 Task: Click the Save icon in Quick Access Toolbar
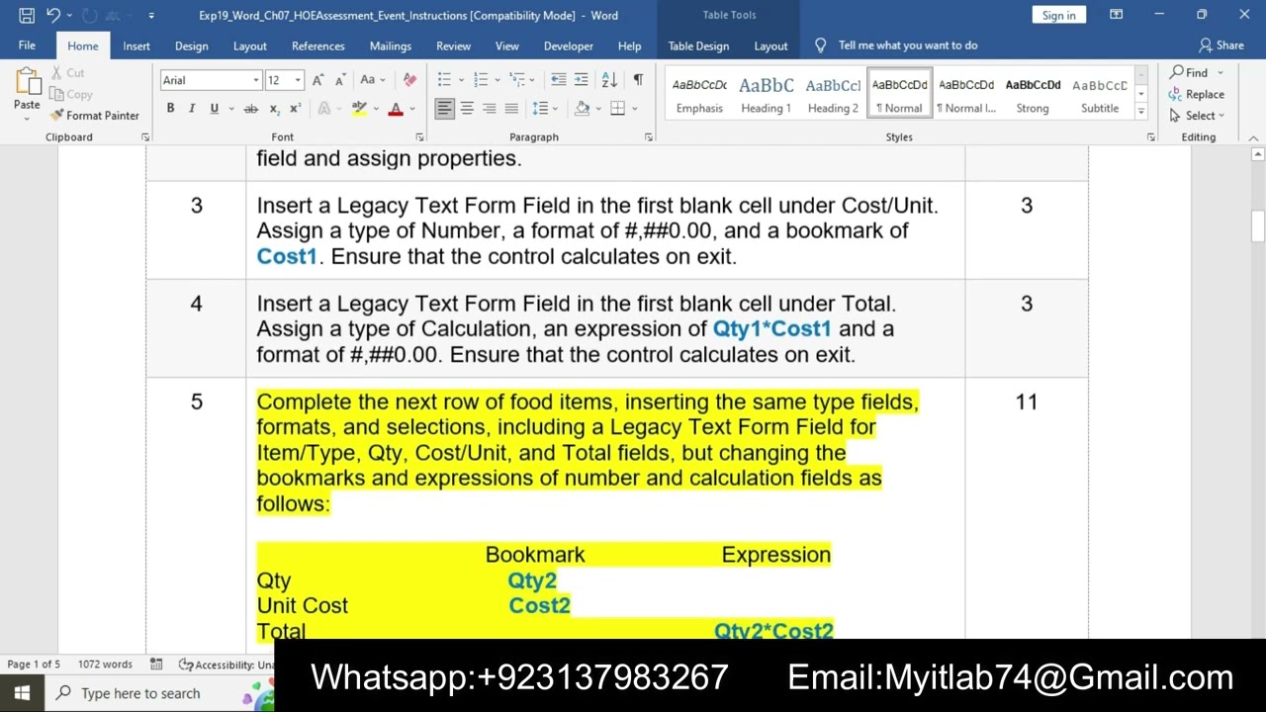27,15
